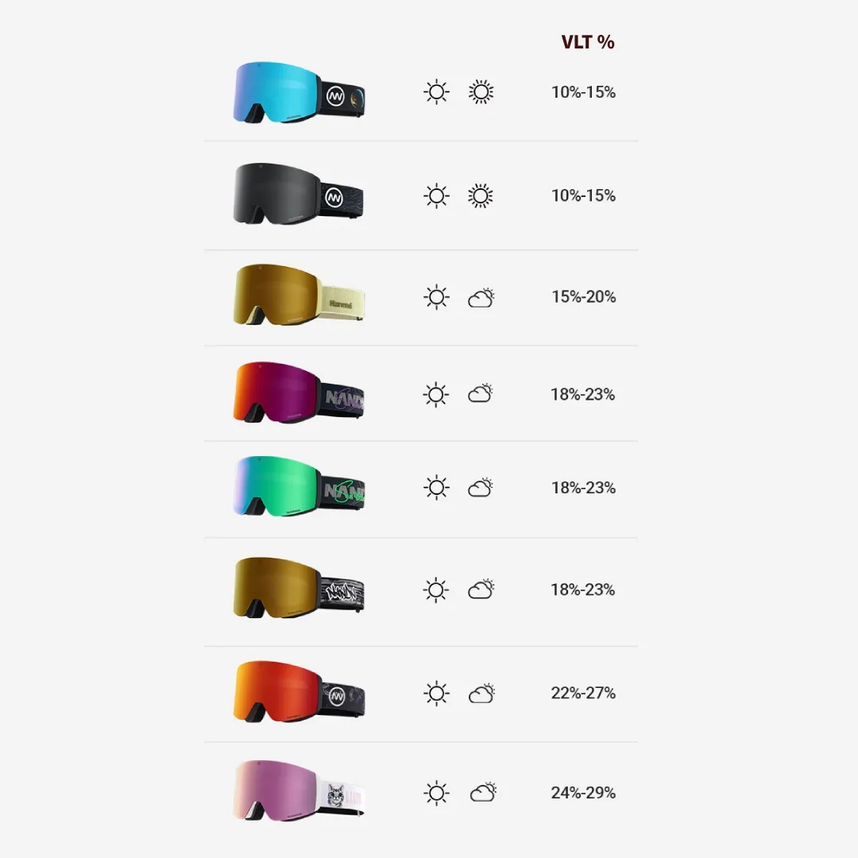This screenshot has height=858, width=858.
Task: Choose the pink lens goggles with cat strap
Action: tap(299, 790)
